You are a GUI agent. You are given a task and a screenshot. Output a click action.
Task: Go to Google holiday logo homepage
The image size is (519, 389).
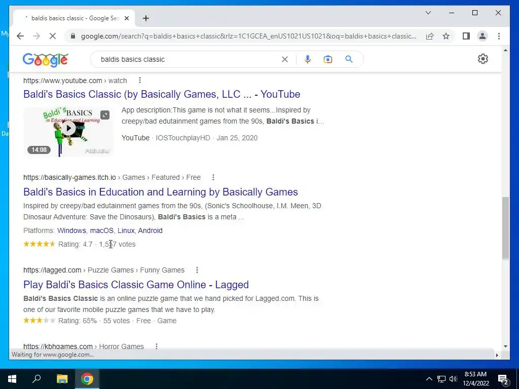[x=45, y=60]
